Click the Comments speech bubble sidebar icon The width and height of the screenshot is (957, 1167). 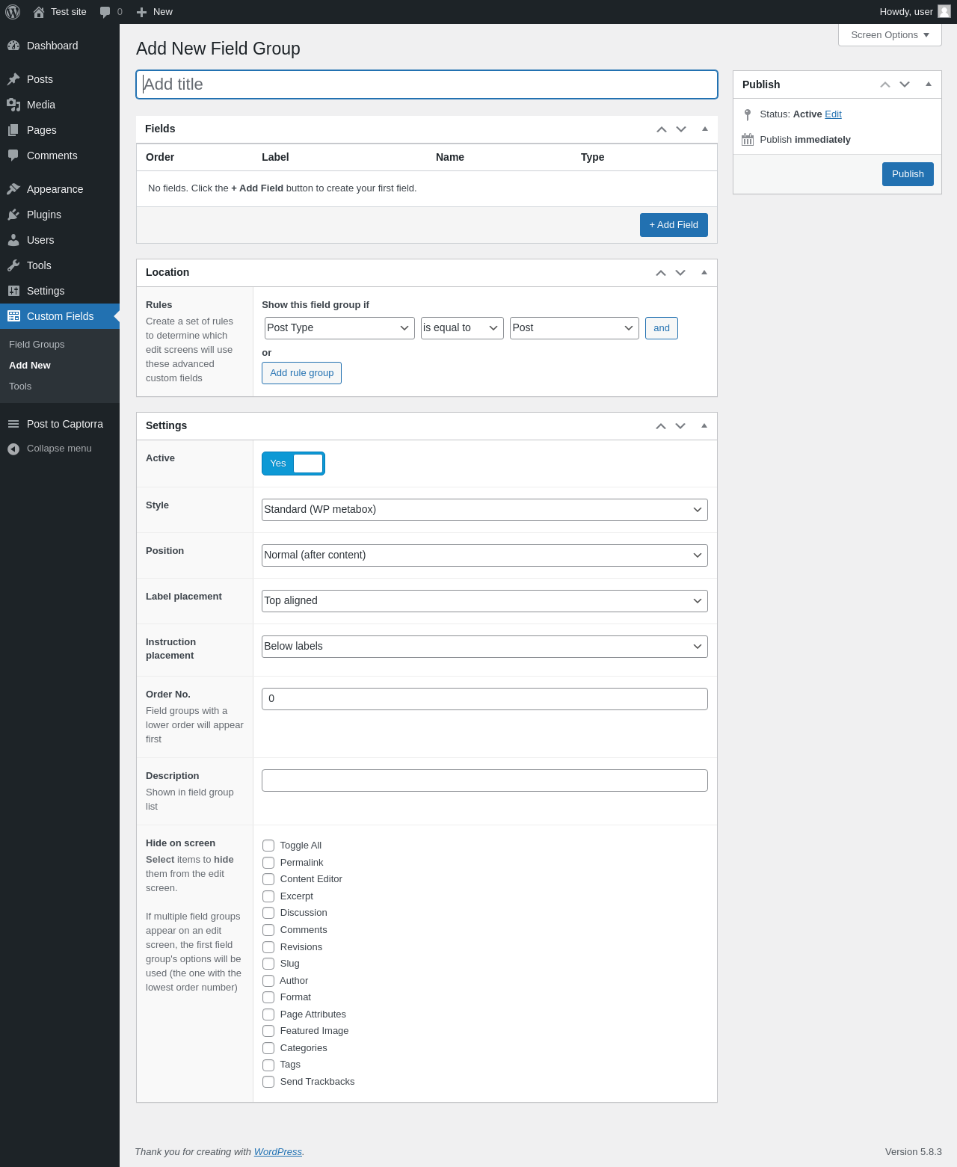tap(13, 156)
